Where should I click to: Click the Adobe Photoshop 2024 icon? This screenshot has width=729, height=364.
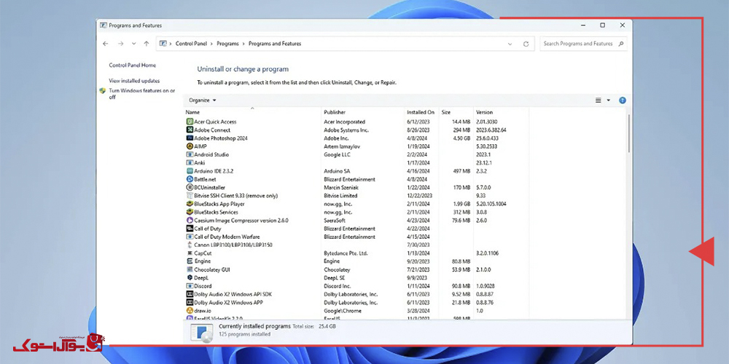[x=190, y=138]
